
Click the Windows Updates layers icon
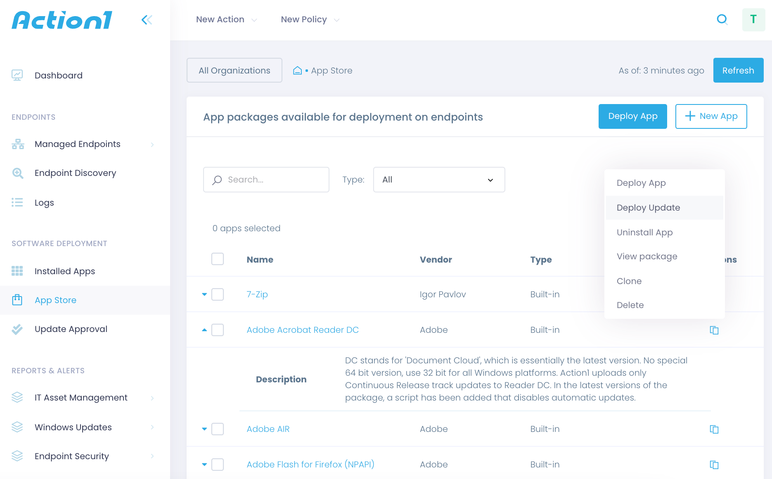pos(17,427)
